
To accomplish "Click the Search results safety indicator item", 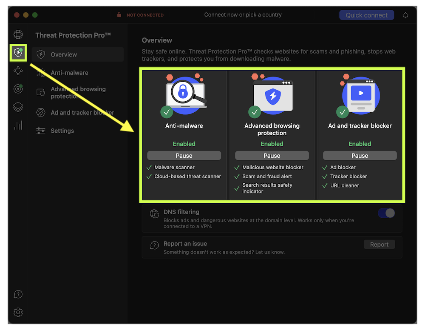I will pyautogui.click(x=263, y=188).
